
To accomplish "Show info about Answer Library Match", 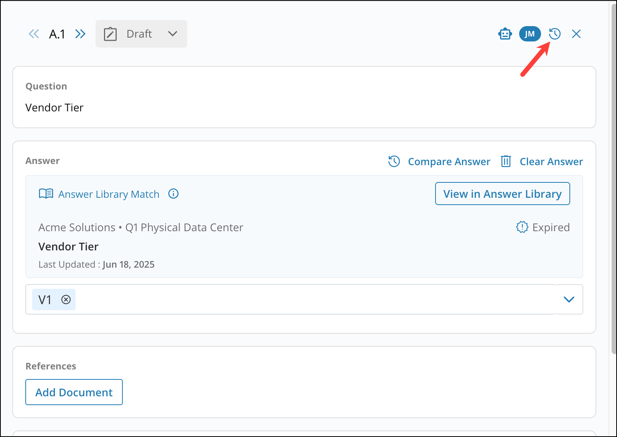I will coord(173,194).
